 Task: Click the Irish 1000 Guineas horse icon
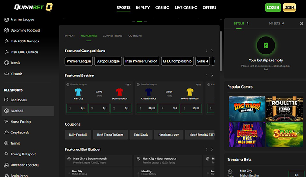(6, 52)
